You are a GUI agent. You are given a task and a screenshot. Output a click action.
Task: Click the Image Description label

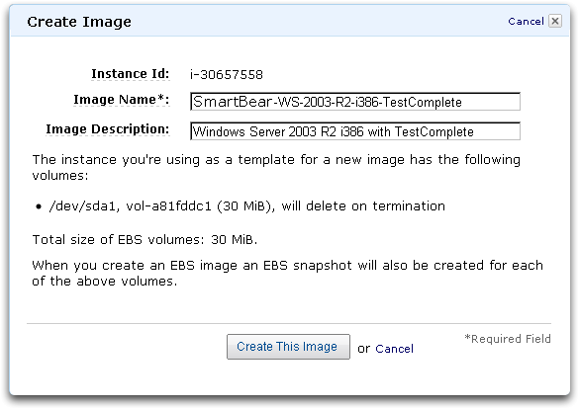[108, 129]
